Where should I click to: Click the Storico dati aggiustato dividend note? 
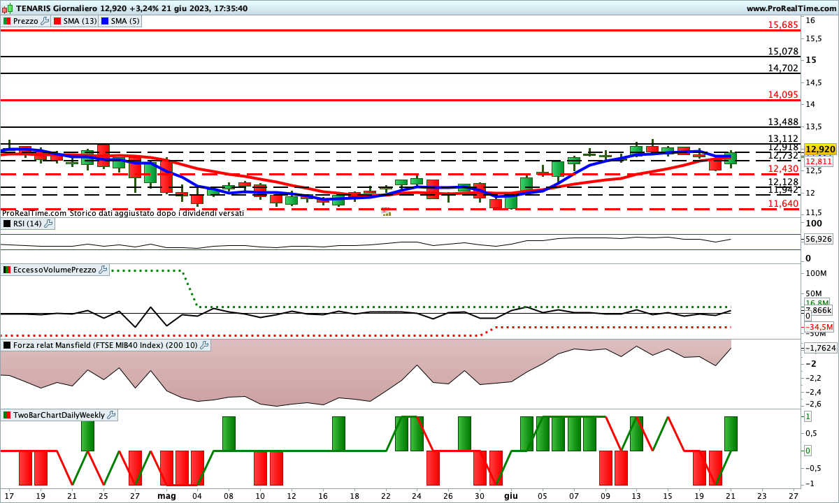coord(157,212)
